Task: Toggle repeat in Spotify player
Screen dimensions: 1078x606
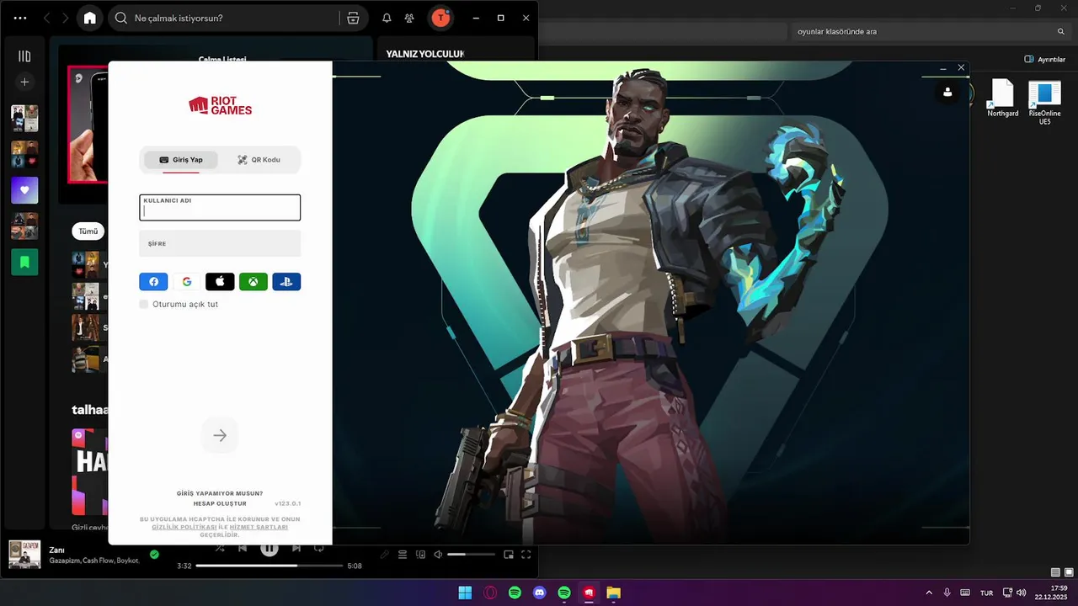Action: point(319,548)
